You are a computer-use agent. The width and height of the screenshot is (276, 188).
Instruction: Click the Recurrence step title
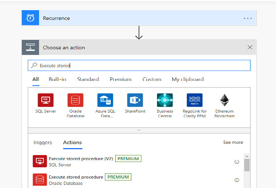point(56,18)
